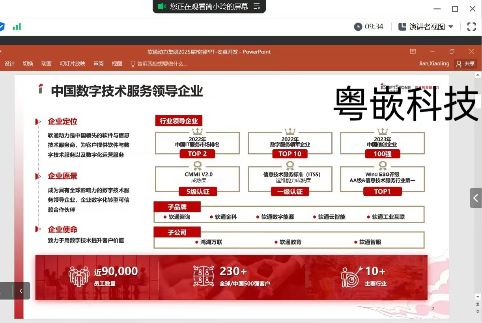Click the lightbulb tell-me icon
The height and width of the screenshot is (323, 482).
coord(133,64)
